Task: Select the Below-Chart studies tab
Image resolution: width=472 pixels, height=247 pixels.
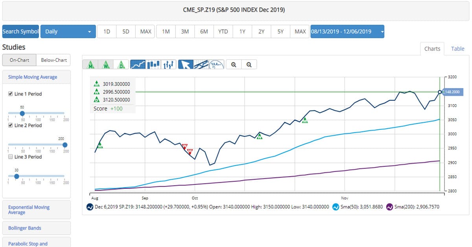Action: coord(53,60)
